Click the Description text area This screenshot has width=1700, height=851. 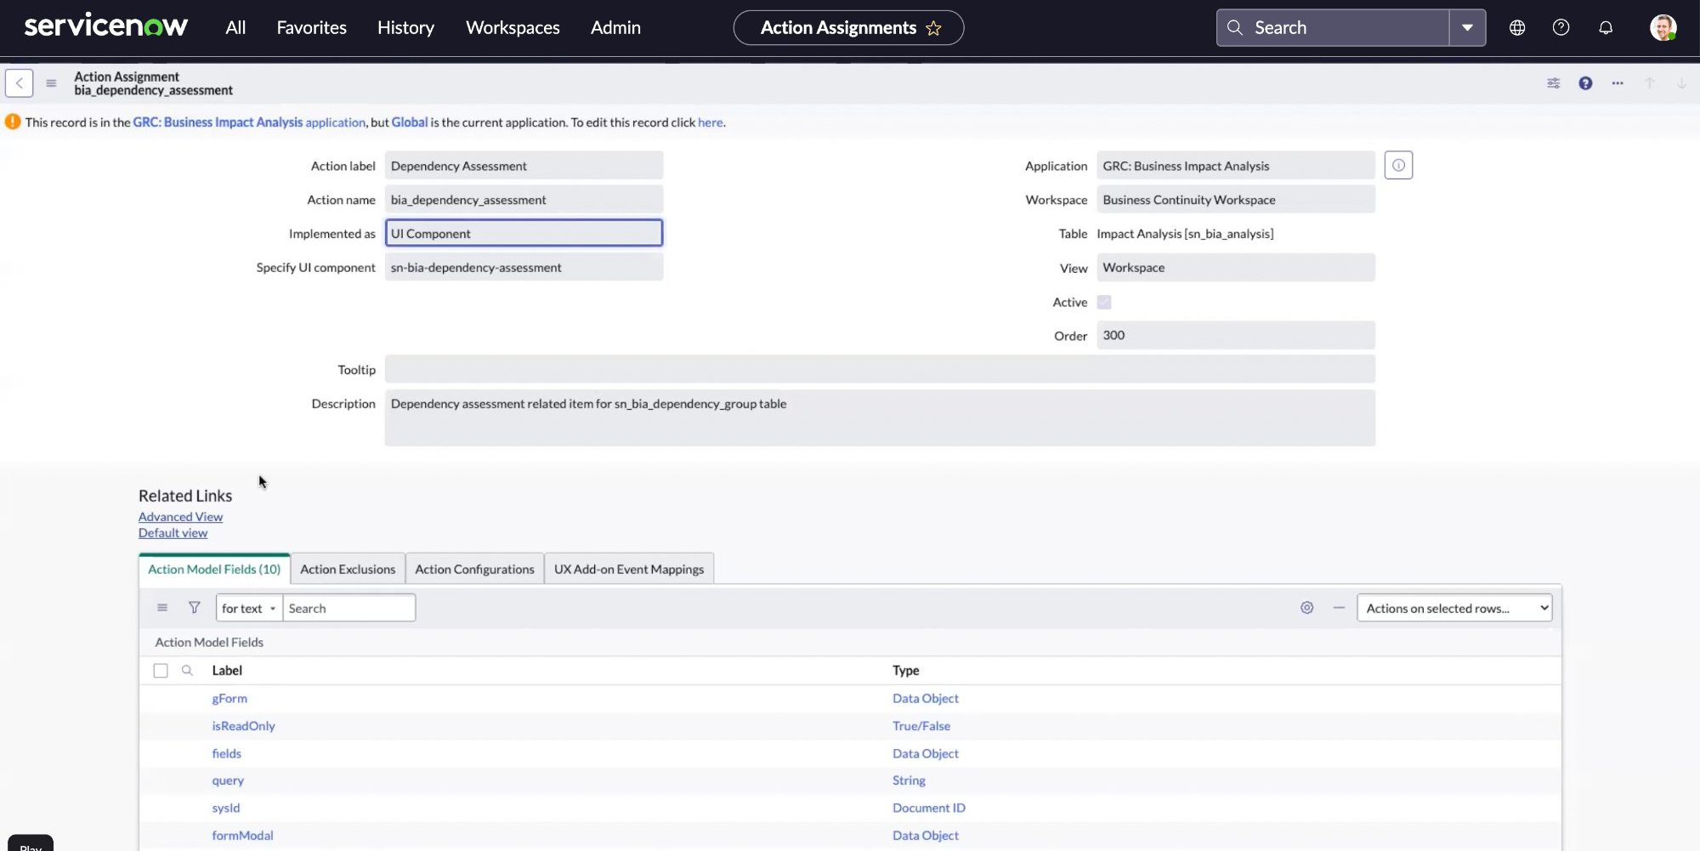880,417
